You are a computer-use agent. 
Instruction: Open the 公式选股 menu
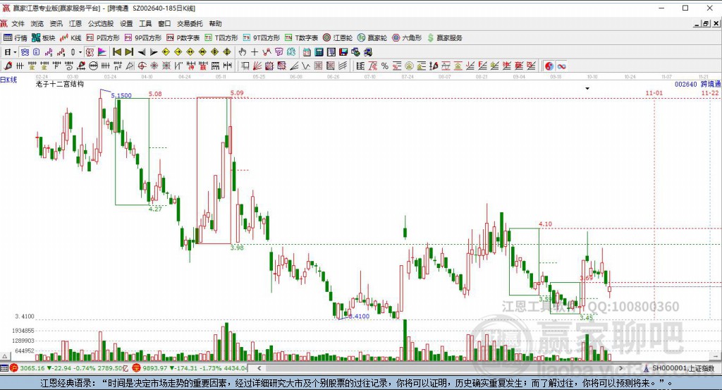(100, 23)
